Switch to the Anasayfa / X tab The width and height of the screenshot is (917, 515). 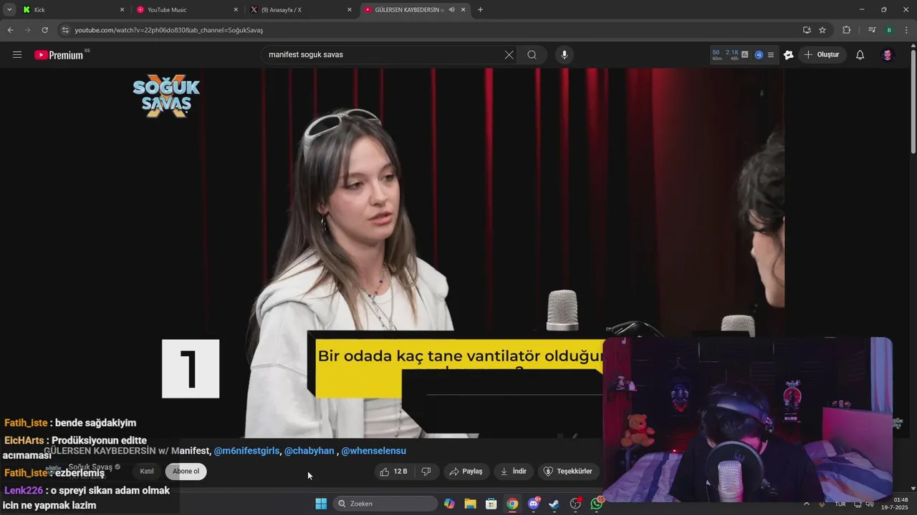[x=299, y=10]
